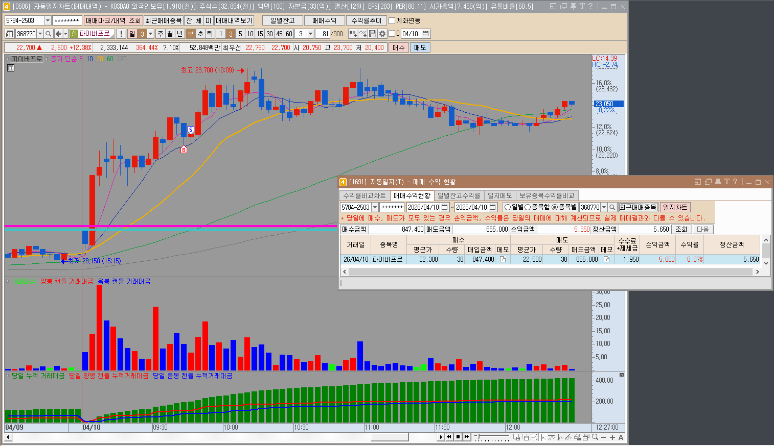Switch to the 매매수익현황 tab
Screen dimensions: 774x446
pos(412,195)
